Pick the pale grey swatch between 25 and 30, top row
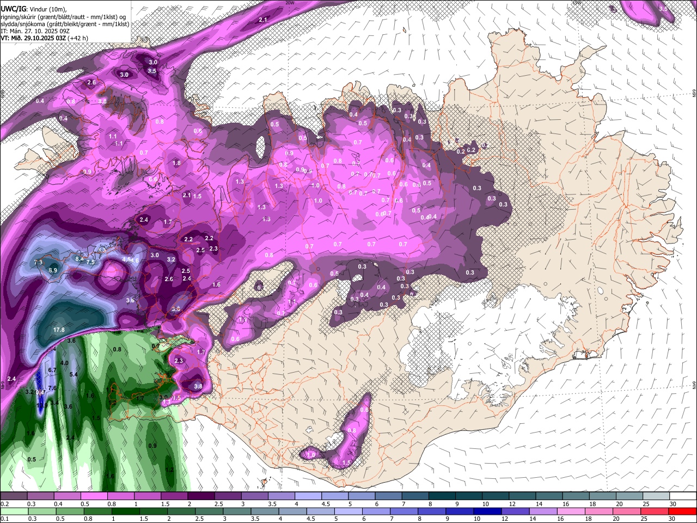This screenshot has width=697, height=523. pyautogui.click(x=657, y=496)
